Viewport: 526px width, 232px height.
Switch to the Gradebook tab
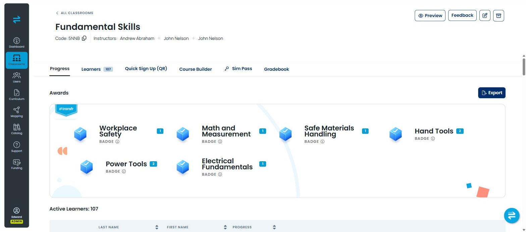(x=276, y=69)
